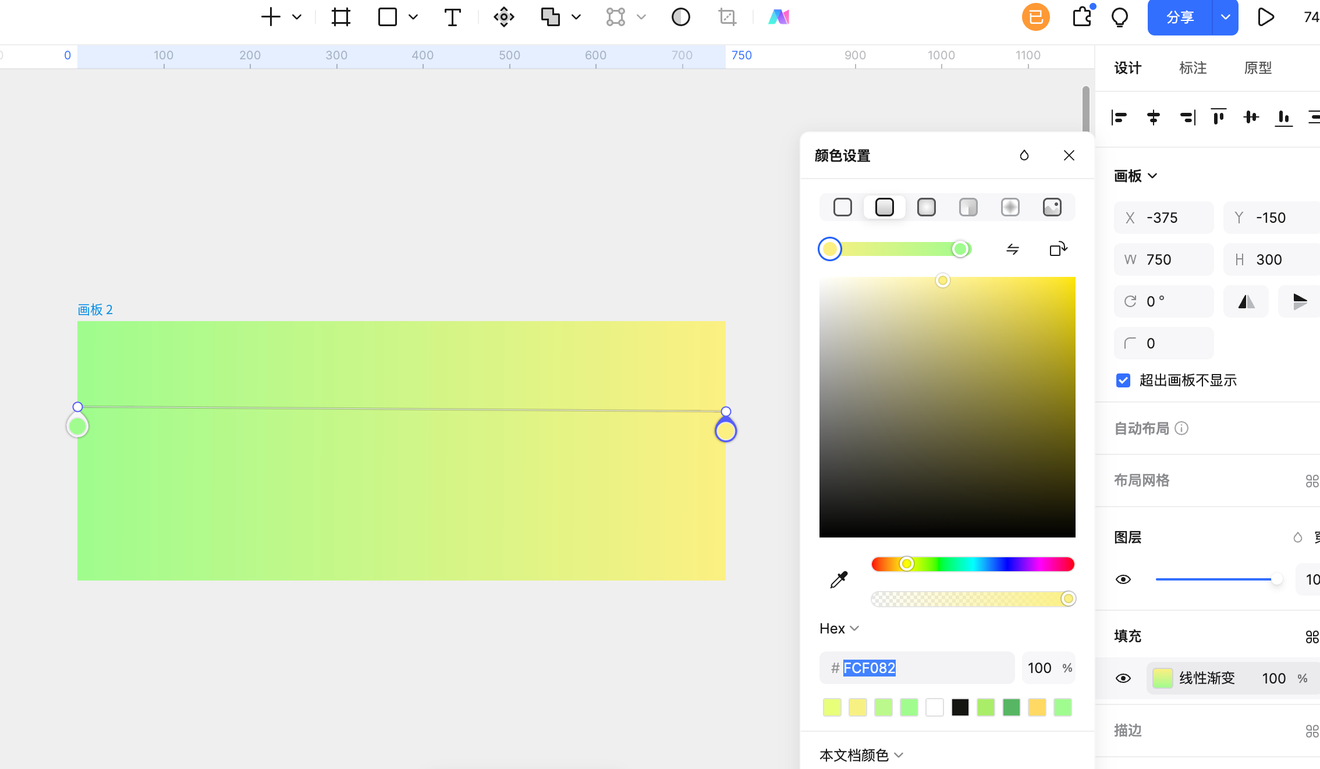The height and width of the screenshot is (769, 1320).
Task: Click the align vertical center icon
Action: click(x=1251, y=118)
